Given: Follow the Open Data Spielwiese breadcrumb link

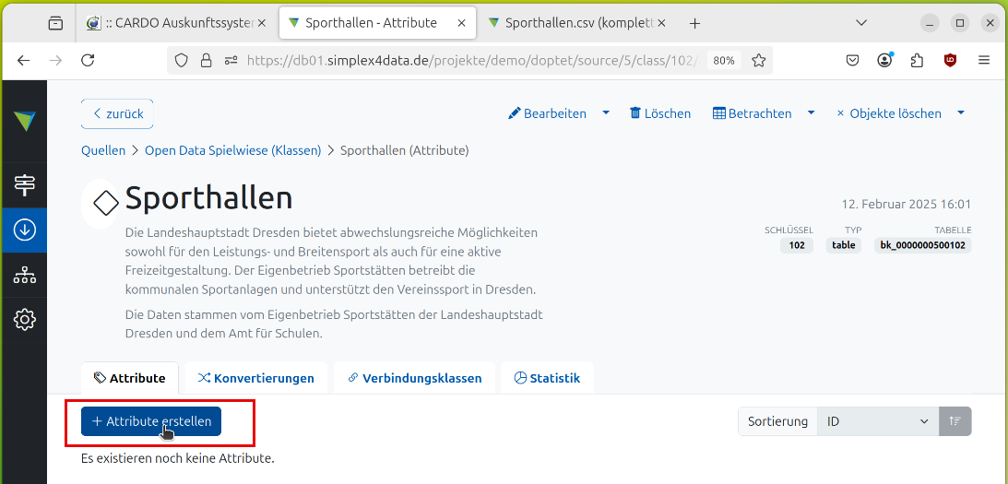Looking at the screenshot, I should [x=232, y=150].
